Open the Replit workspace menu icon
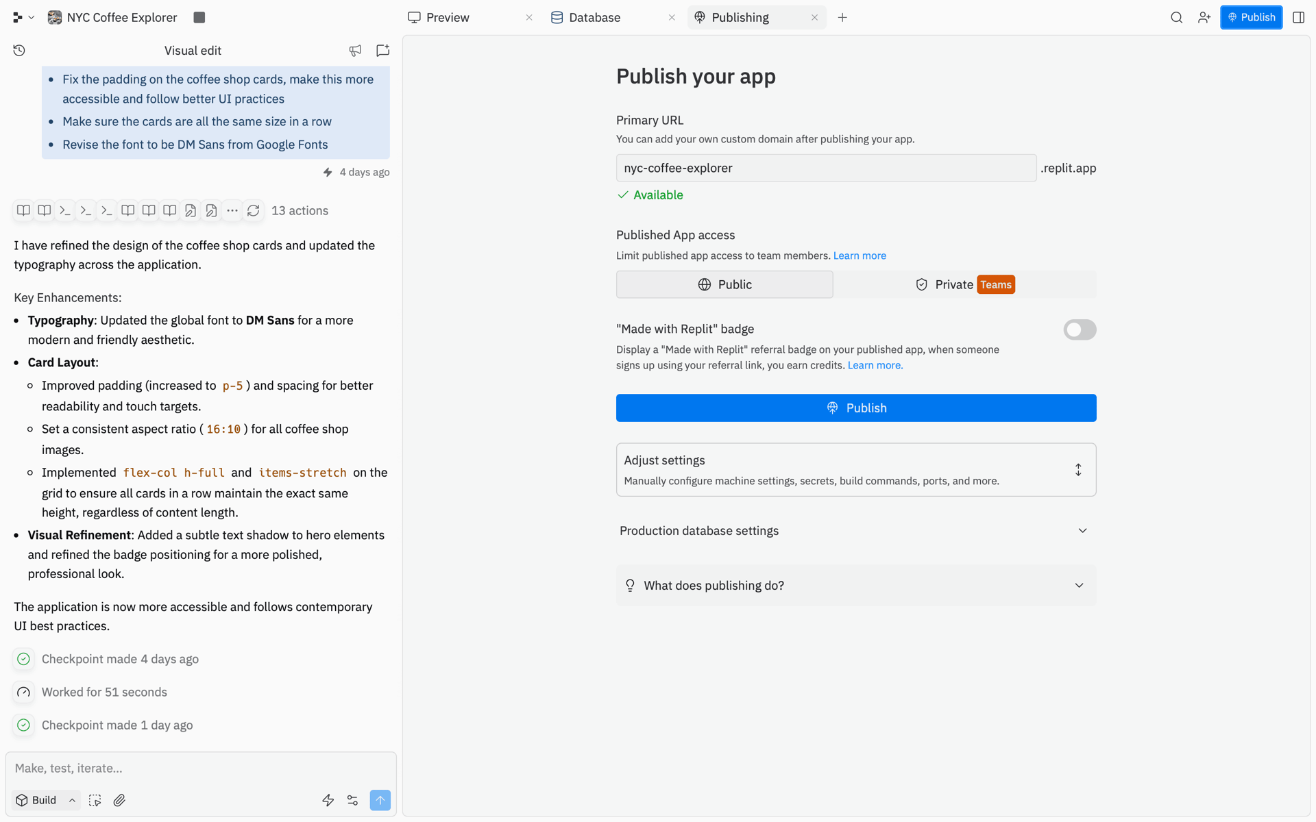Image resolution: width=1316 pixels, height=822 pixels. 18,18
